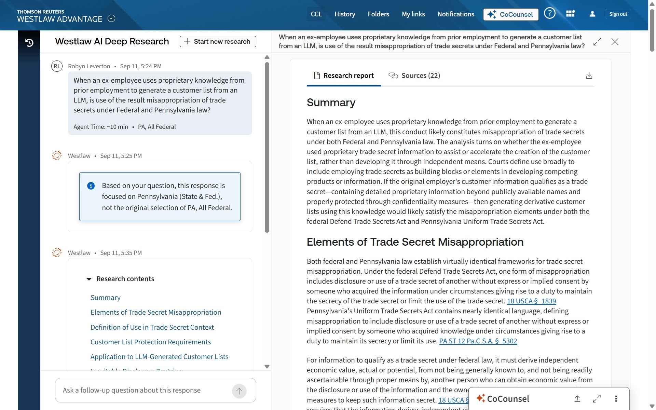
Task: Download the research report
Action: pyautogui.click(x=589, y=76)
